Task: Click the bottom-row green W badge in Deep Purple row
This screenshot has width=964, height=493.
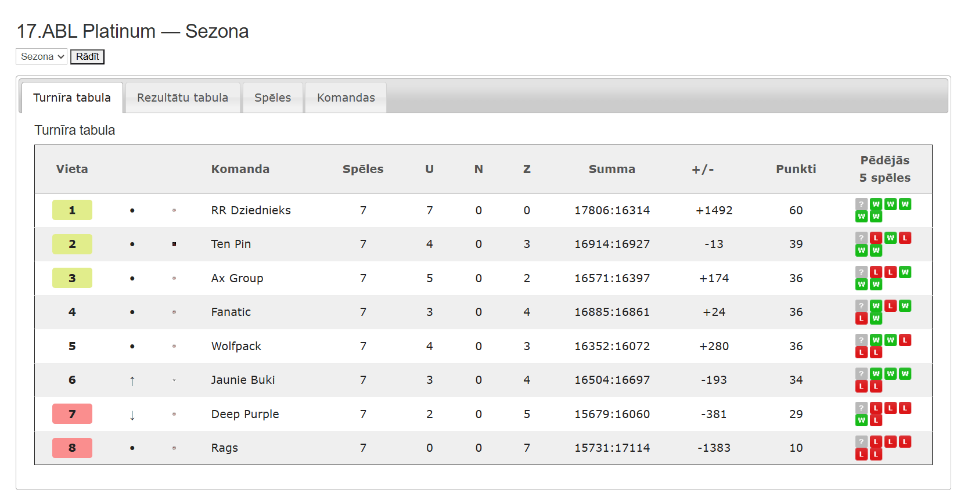Action: click(861, 420)
